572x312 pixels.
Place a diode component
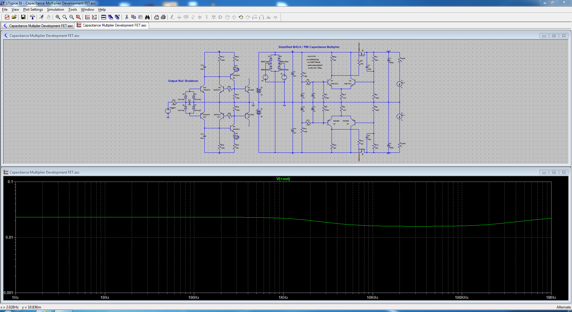(214, 17)
